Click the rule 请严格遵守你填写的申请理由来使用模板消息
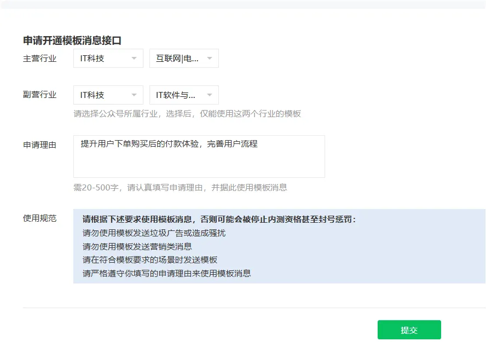This screenshot has height=347, width=486. point(167,274)
